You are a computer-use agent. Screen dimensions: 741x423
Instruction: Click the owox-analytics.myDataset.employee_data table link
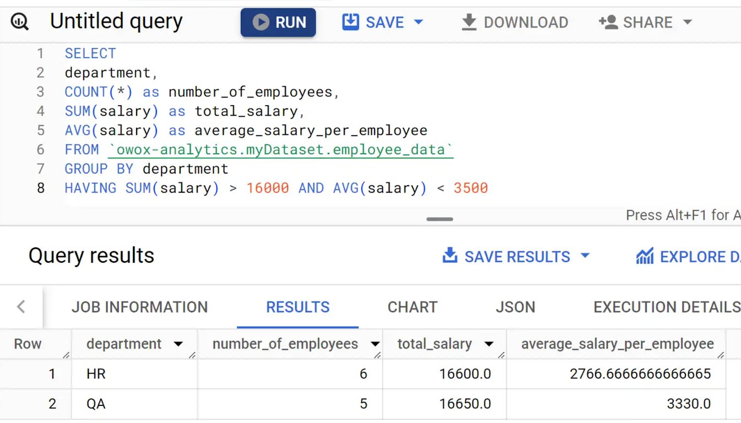point(280,149)
